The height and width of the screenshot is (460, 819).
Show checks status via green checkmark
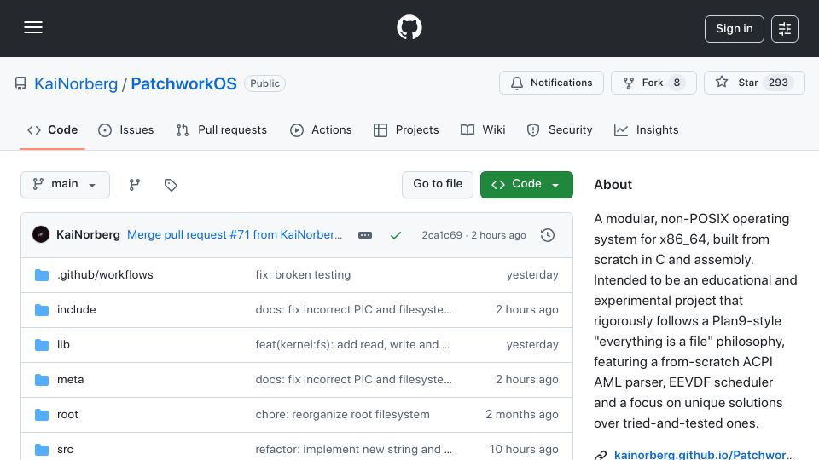pyautogui.click(x=395, y=235)
